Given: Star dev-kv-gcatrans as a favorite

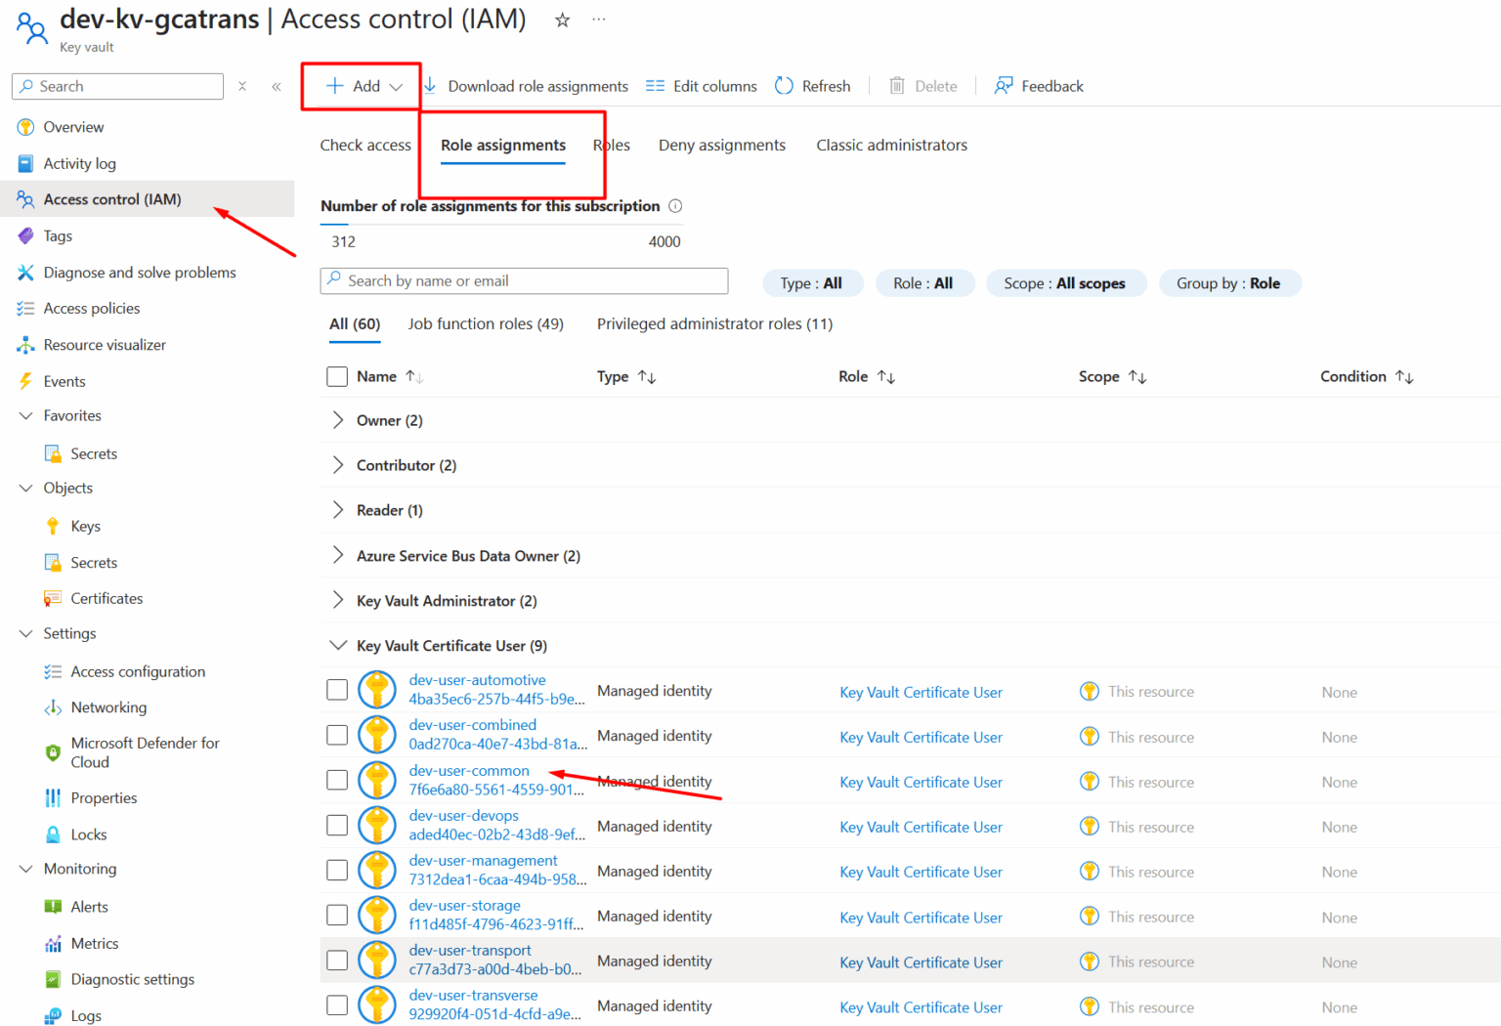Looking at the screenshot, I should click(x=562, y=19).
